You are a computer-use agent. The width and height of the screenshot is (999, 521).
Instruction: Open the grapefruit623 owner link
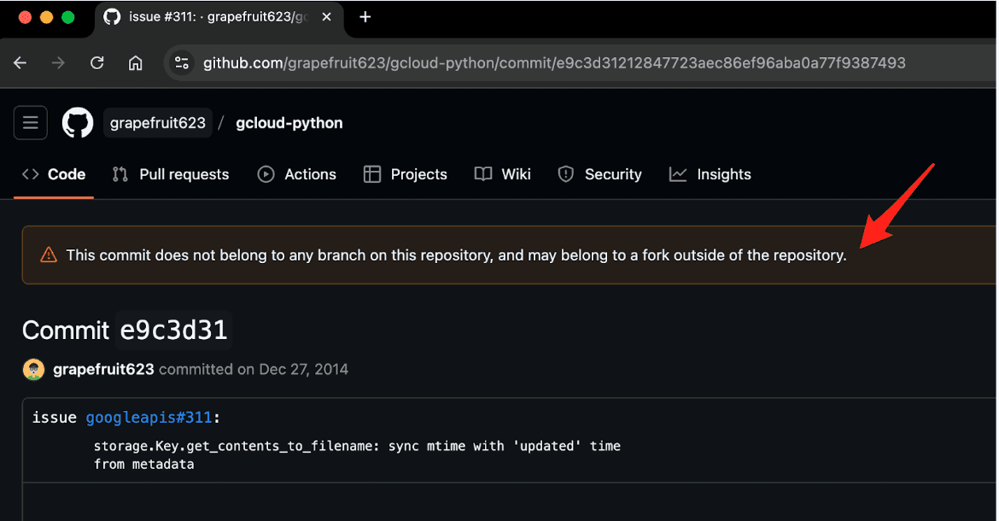158,123
